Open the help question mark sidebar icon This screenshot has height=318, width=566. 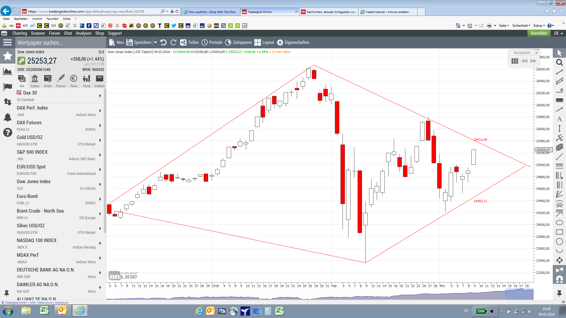[x=7, y=132]
